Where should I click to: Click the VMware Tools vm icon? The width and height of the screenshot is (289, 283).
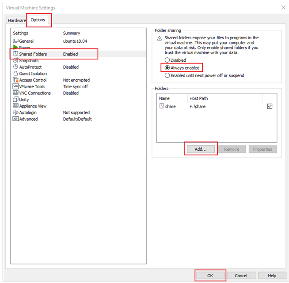(x=15, y=86)
